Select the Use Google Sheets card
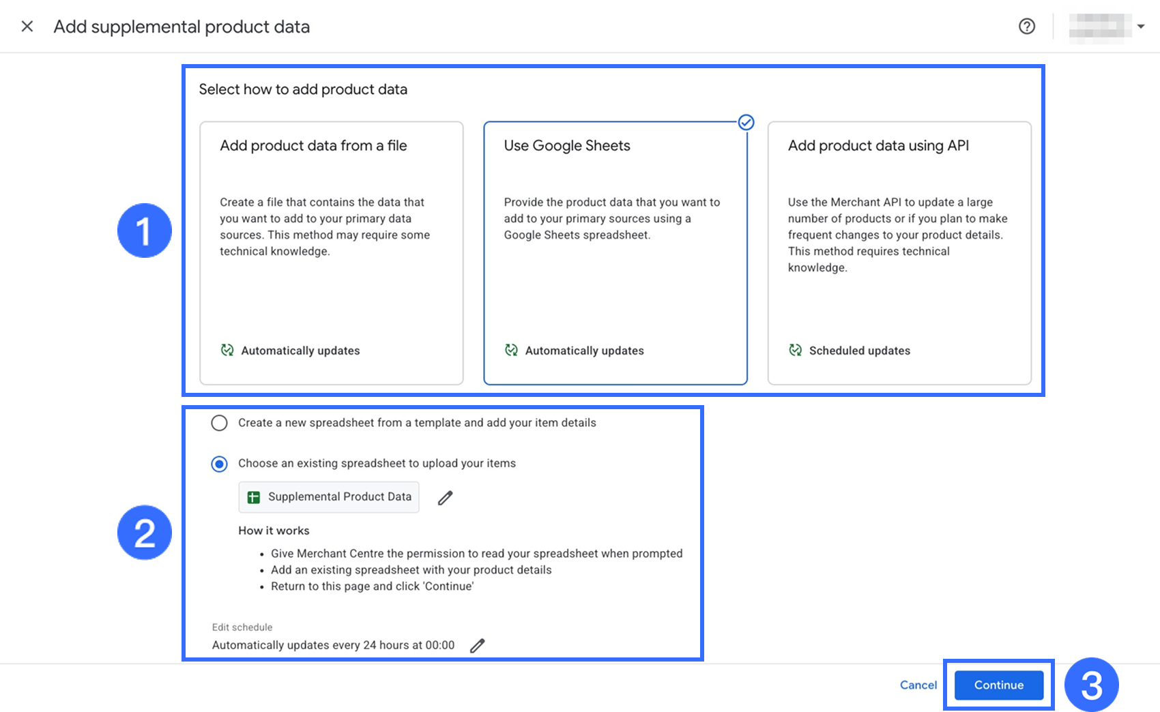The width and height of the screenshot is (1160, 712). (615, 252)
